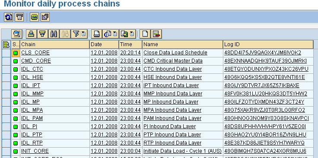Open the Views dropdown arrow
Viewport: 318px width, 158px height.
pos(115,34)
